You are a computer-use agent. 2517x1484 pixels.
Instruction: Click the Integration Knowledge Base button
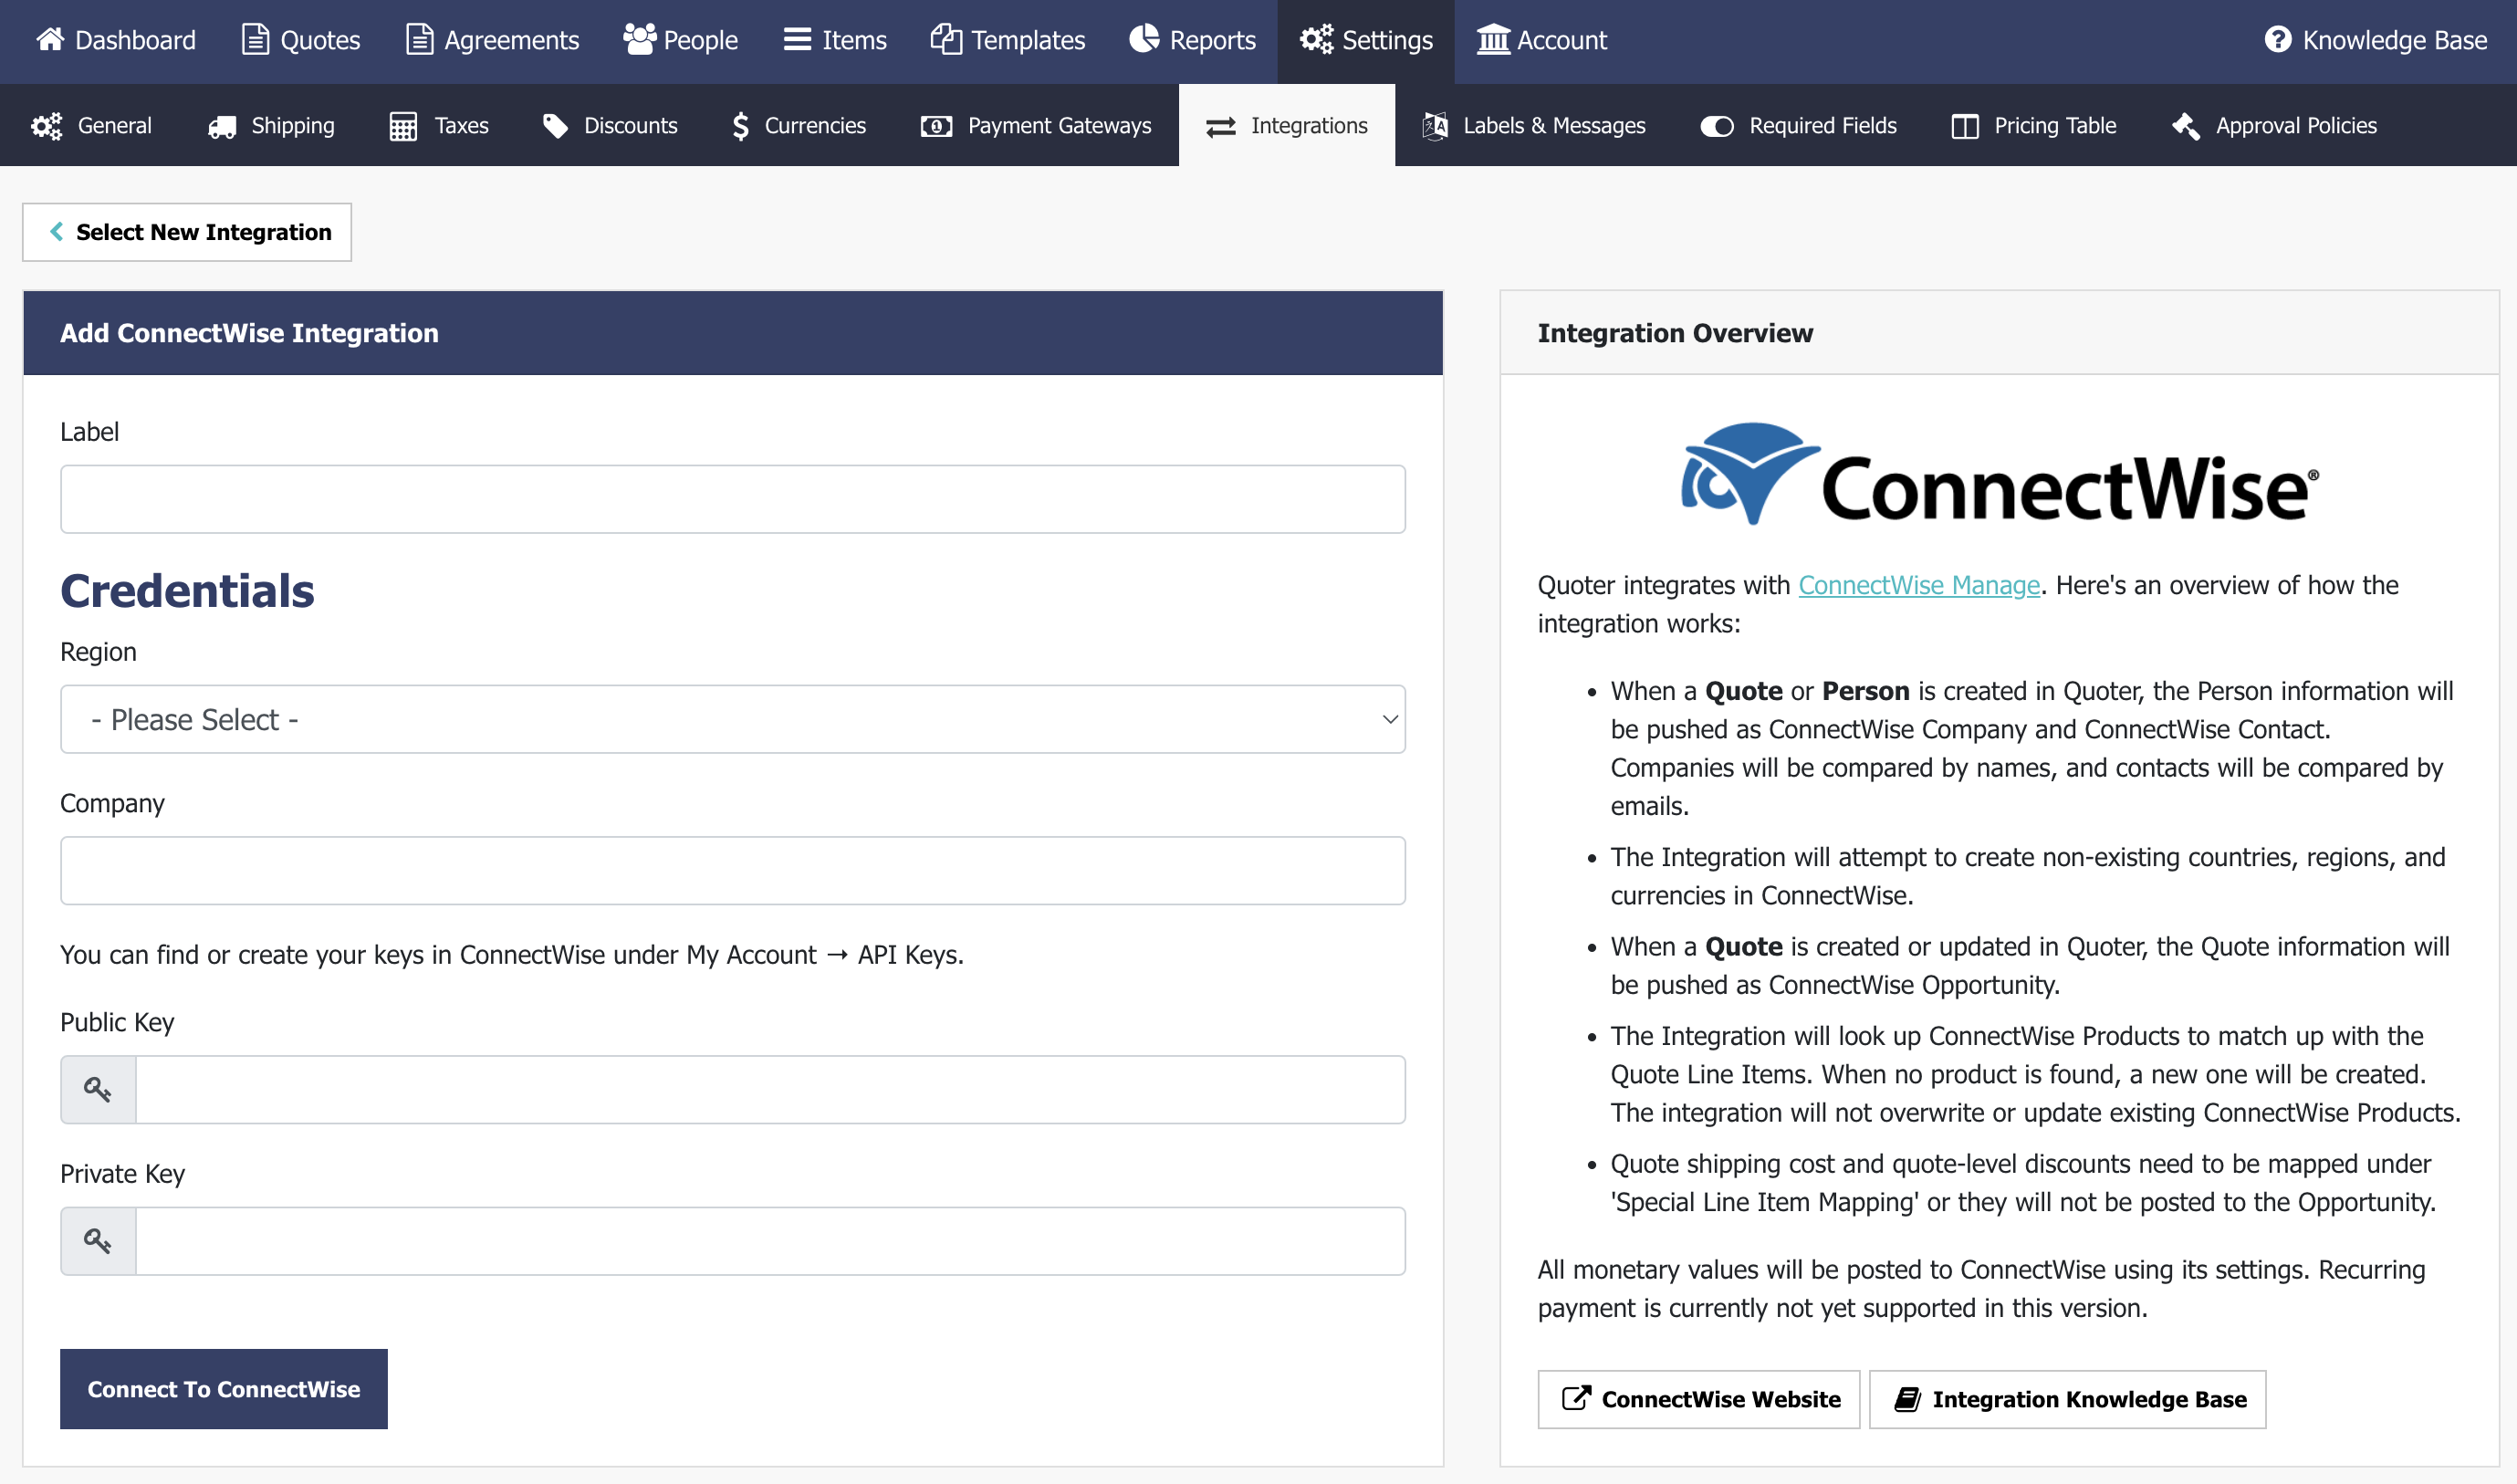pyautogui.click(x=2067, y=1399)
